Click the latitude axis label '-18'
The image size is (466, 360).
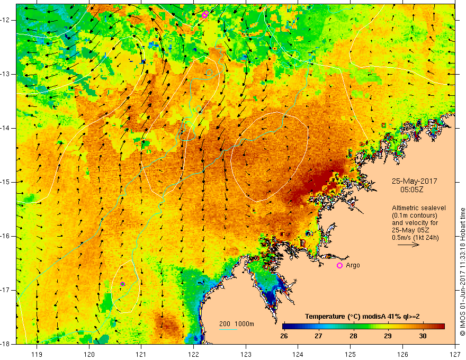click(5, 344)
